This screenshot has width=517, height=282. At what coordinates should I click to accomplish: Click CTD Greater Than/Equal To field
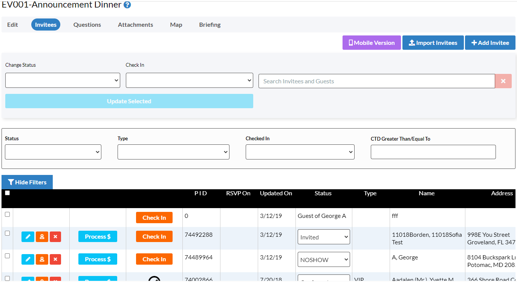[433, 152]
